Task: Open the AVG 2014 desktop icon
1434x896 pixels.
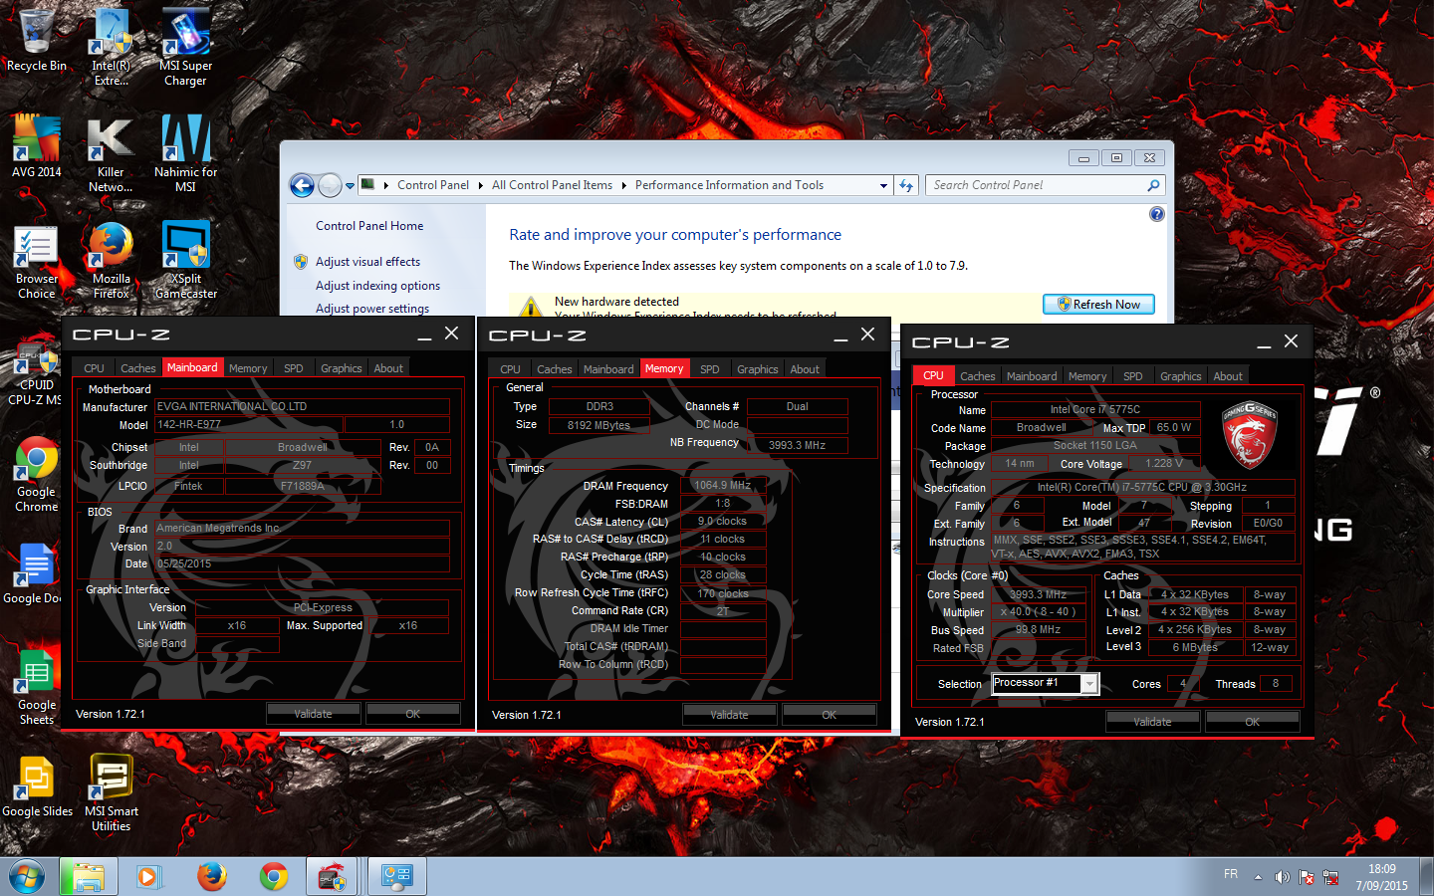Action: click(x=37, y=142)
